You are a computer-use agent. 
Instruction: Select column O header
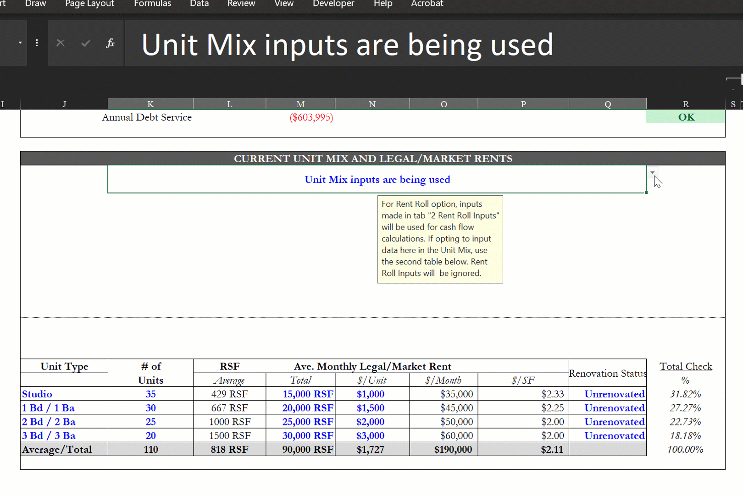tap(444, 104)
